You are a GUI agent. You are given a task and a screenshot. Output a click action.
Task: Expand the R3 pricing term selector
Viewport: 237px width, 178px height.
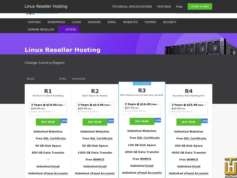point(142,104)
